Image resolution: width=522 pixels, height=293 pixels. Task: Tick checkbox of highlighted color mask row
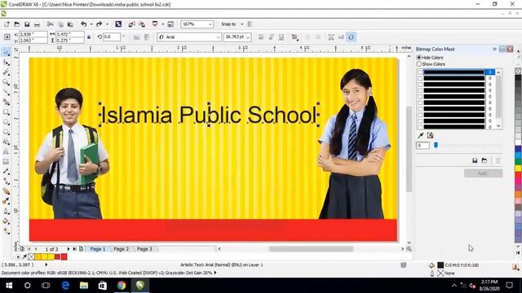(x=420, y=72)
